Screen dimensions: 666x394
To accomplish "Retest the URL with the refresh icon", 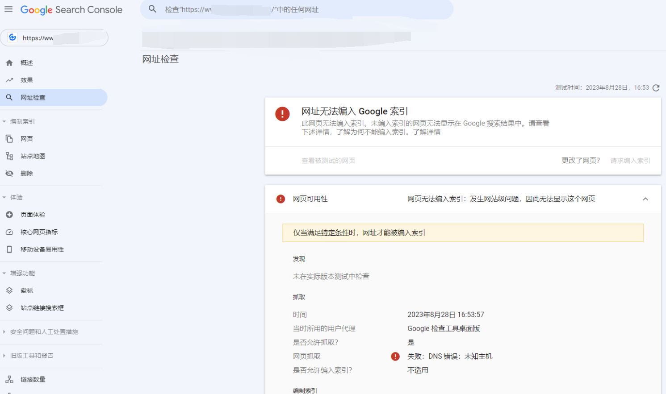I will (656, 87).
